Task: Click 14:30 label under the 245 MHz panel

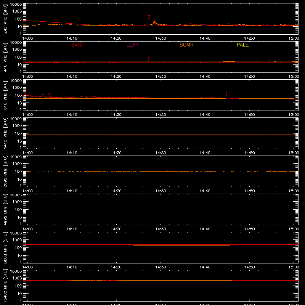Action: 161,39
